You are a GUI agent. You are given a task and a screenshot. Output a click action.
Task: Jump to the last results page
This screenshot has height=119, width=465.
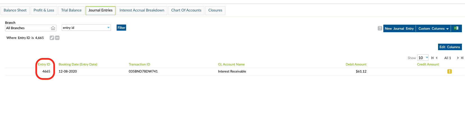(462, 58)
